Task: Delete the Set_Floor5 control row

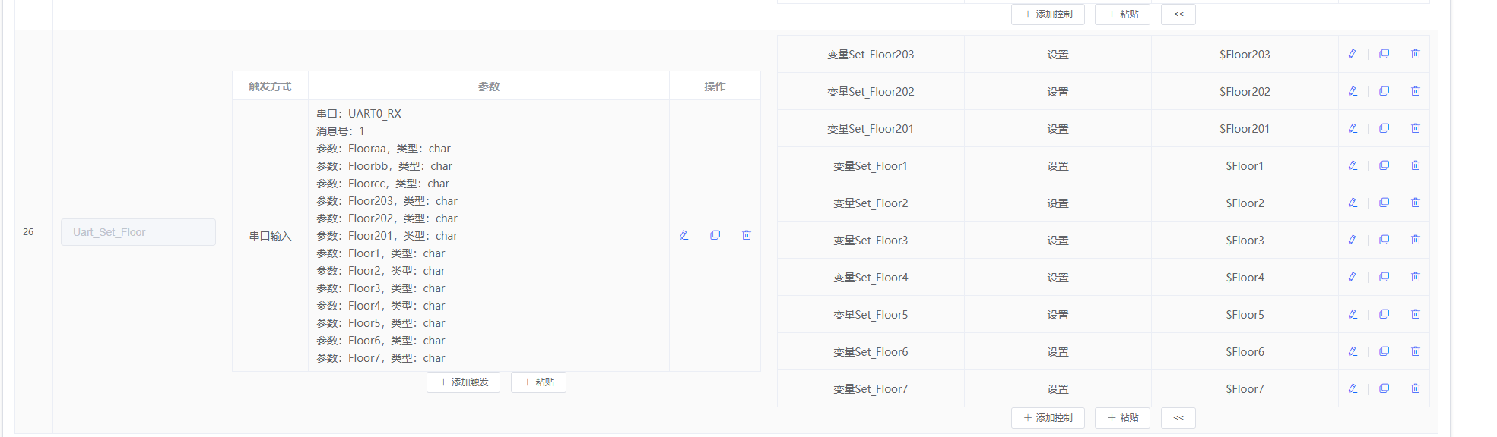Action: click(1415, 314)
